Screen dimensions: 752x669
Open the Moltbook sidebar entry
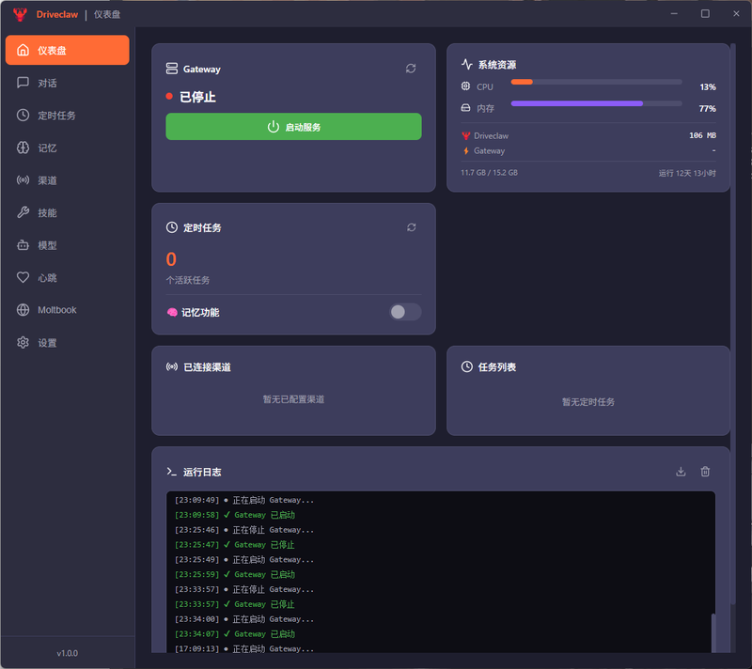(67, 310)
